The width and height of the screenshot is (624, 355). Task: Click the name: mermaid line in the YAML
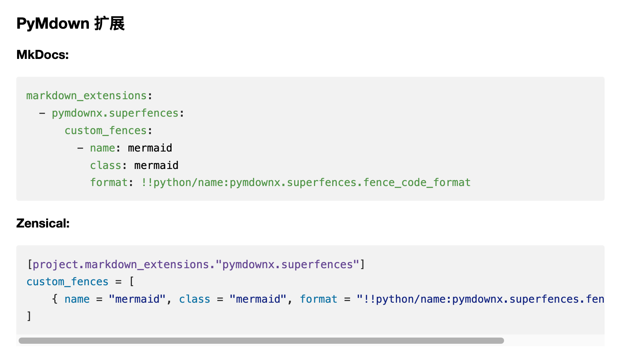[x=125, y=148]
